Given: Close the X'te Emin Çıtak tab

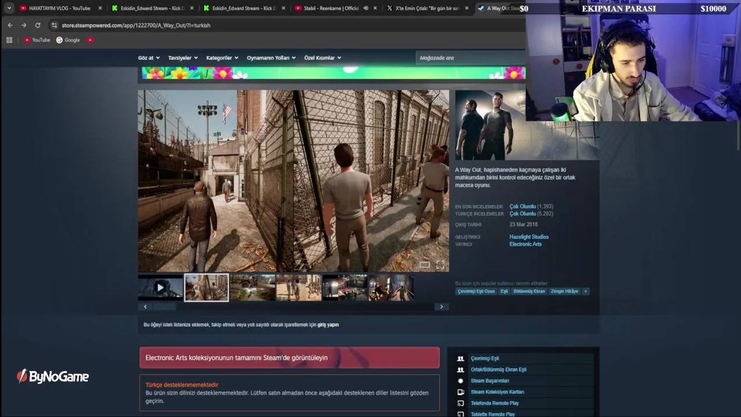Looking at the screenshot, I should pos(467,8).
